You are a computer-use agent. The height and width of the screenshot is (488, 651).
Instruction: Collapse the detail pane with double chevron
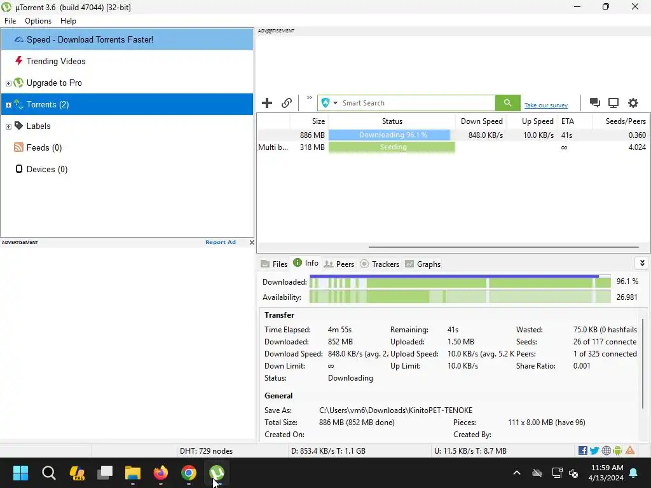click(642, 263)
